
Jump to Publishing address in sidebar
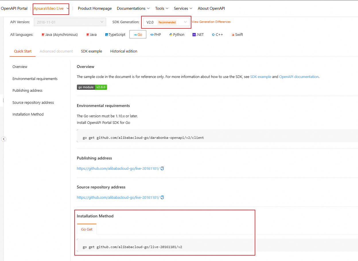(x=28, y=90)
